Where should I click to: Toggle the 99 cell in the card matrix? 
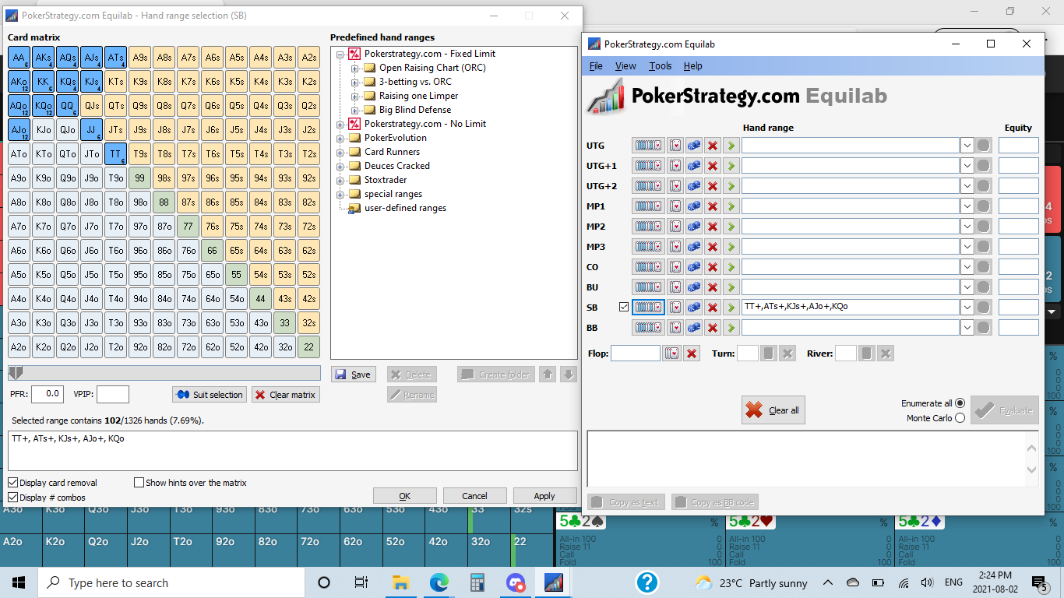coord(139,178)
